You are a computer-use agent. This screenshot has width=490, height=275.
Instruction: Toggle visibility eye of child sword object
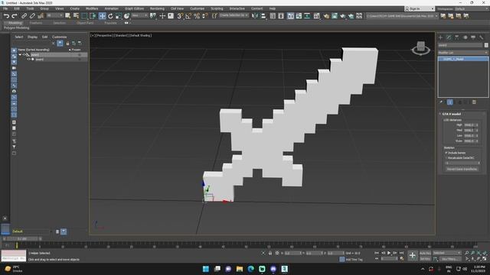(29, 60)
